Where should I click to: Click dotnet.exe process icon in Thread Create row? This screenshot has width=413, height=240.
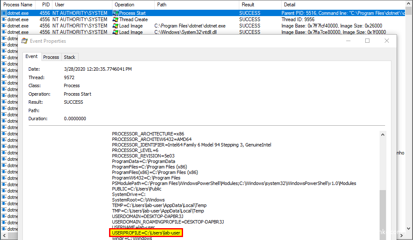(x=4, y=19)
